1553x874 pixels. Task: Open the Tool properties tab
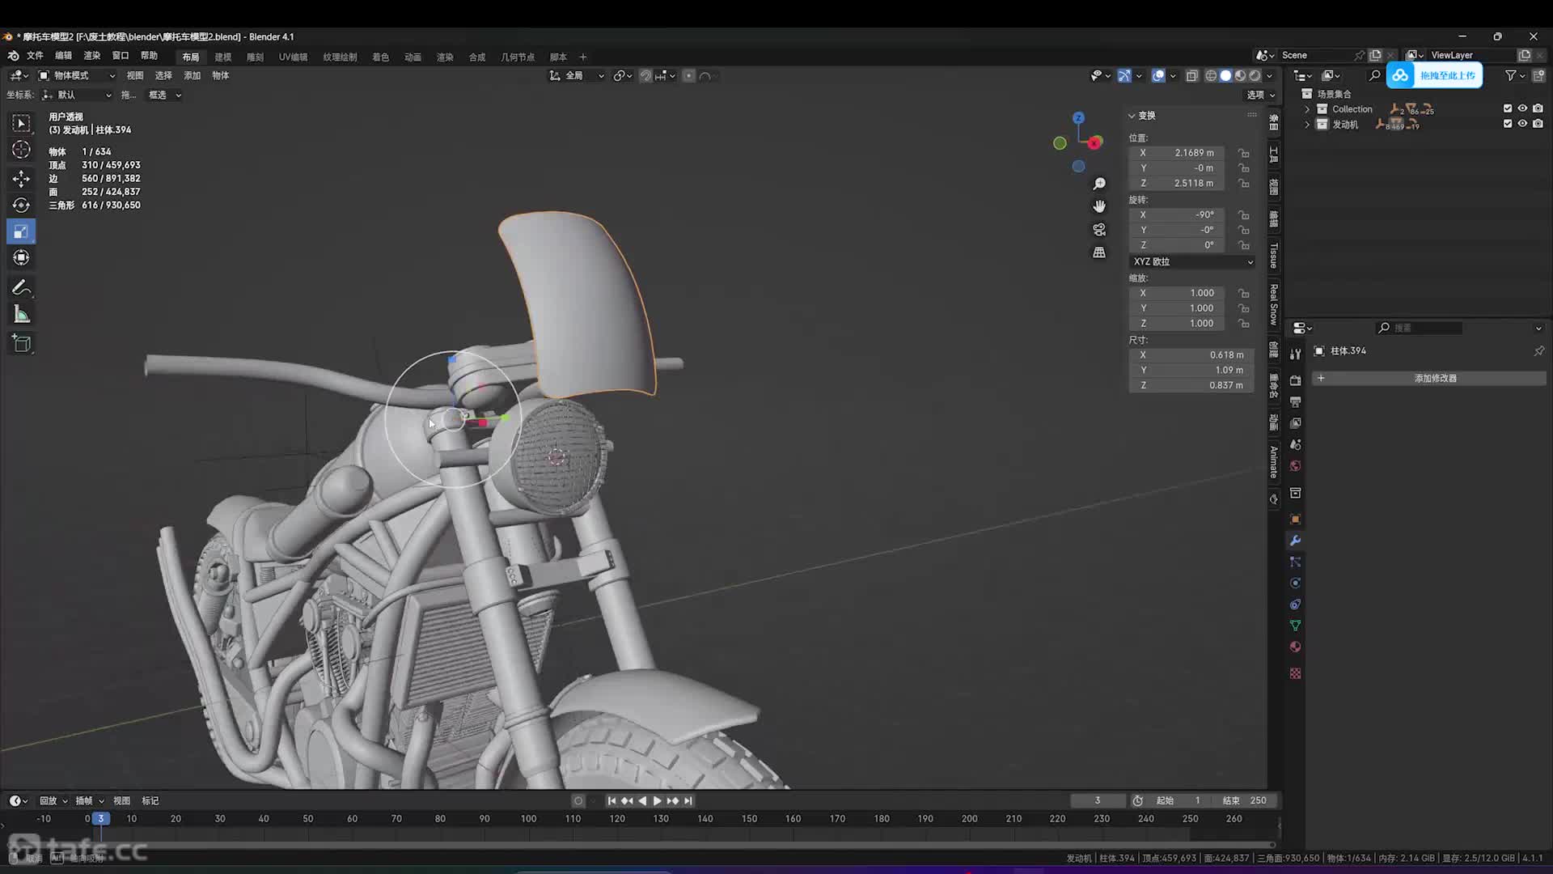click(1295, 354)
